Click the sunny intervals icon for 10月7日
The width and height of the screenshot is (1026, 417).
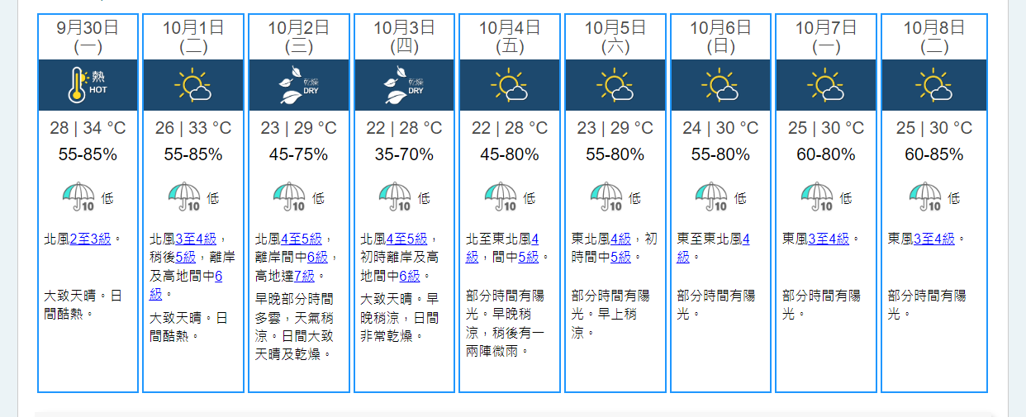826,84
